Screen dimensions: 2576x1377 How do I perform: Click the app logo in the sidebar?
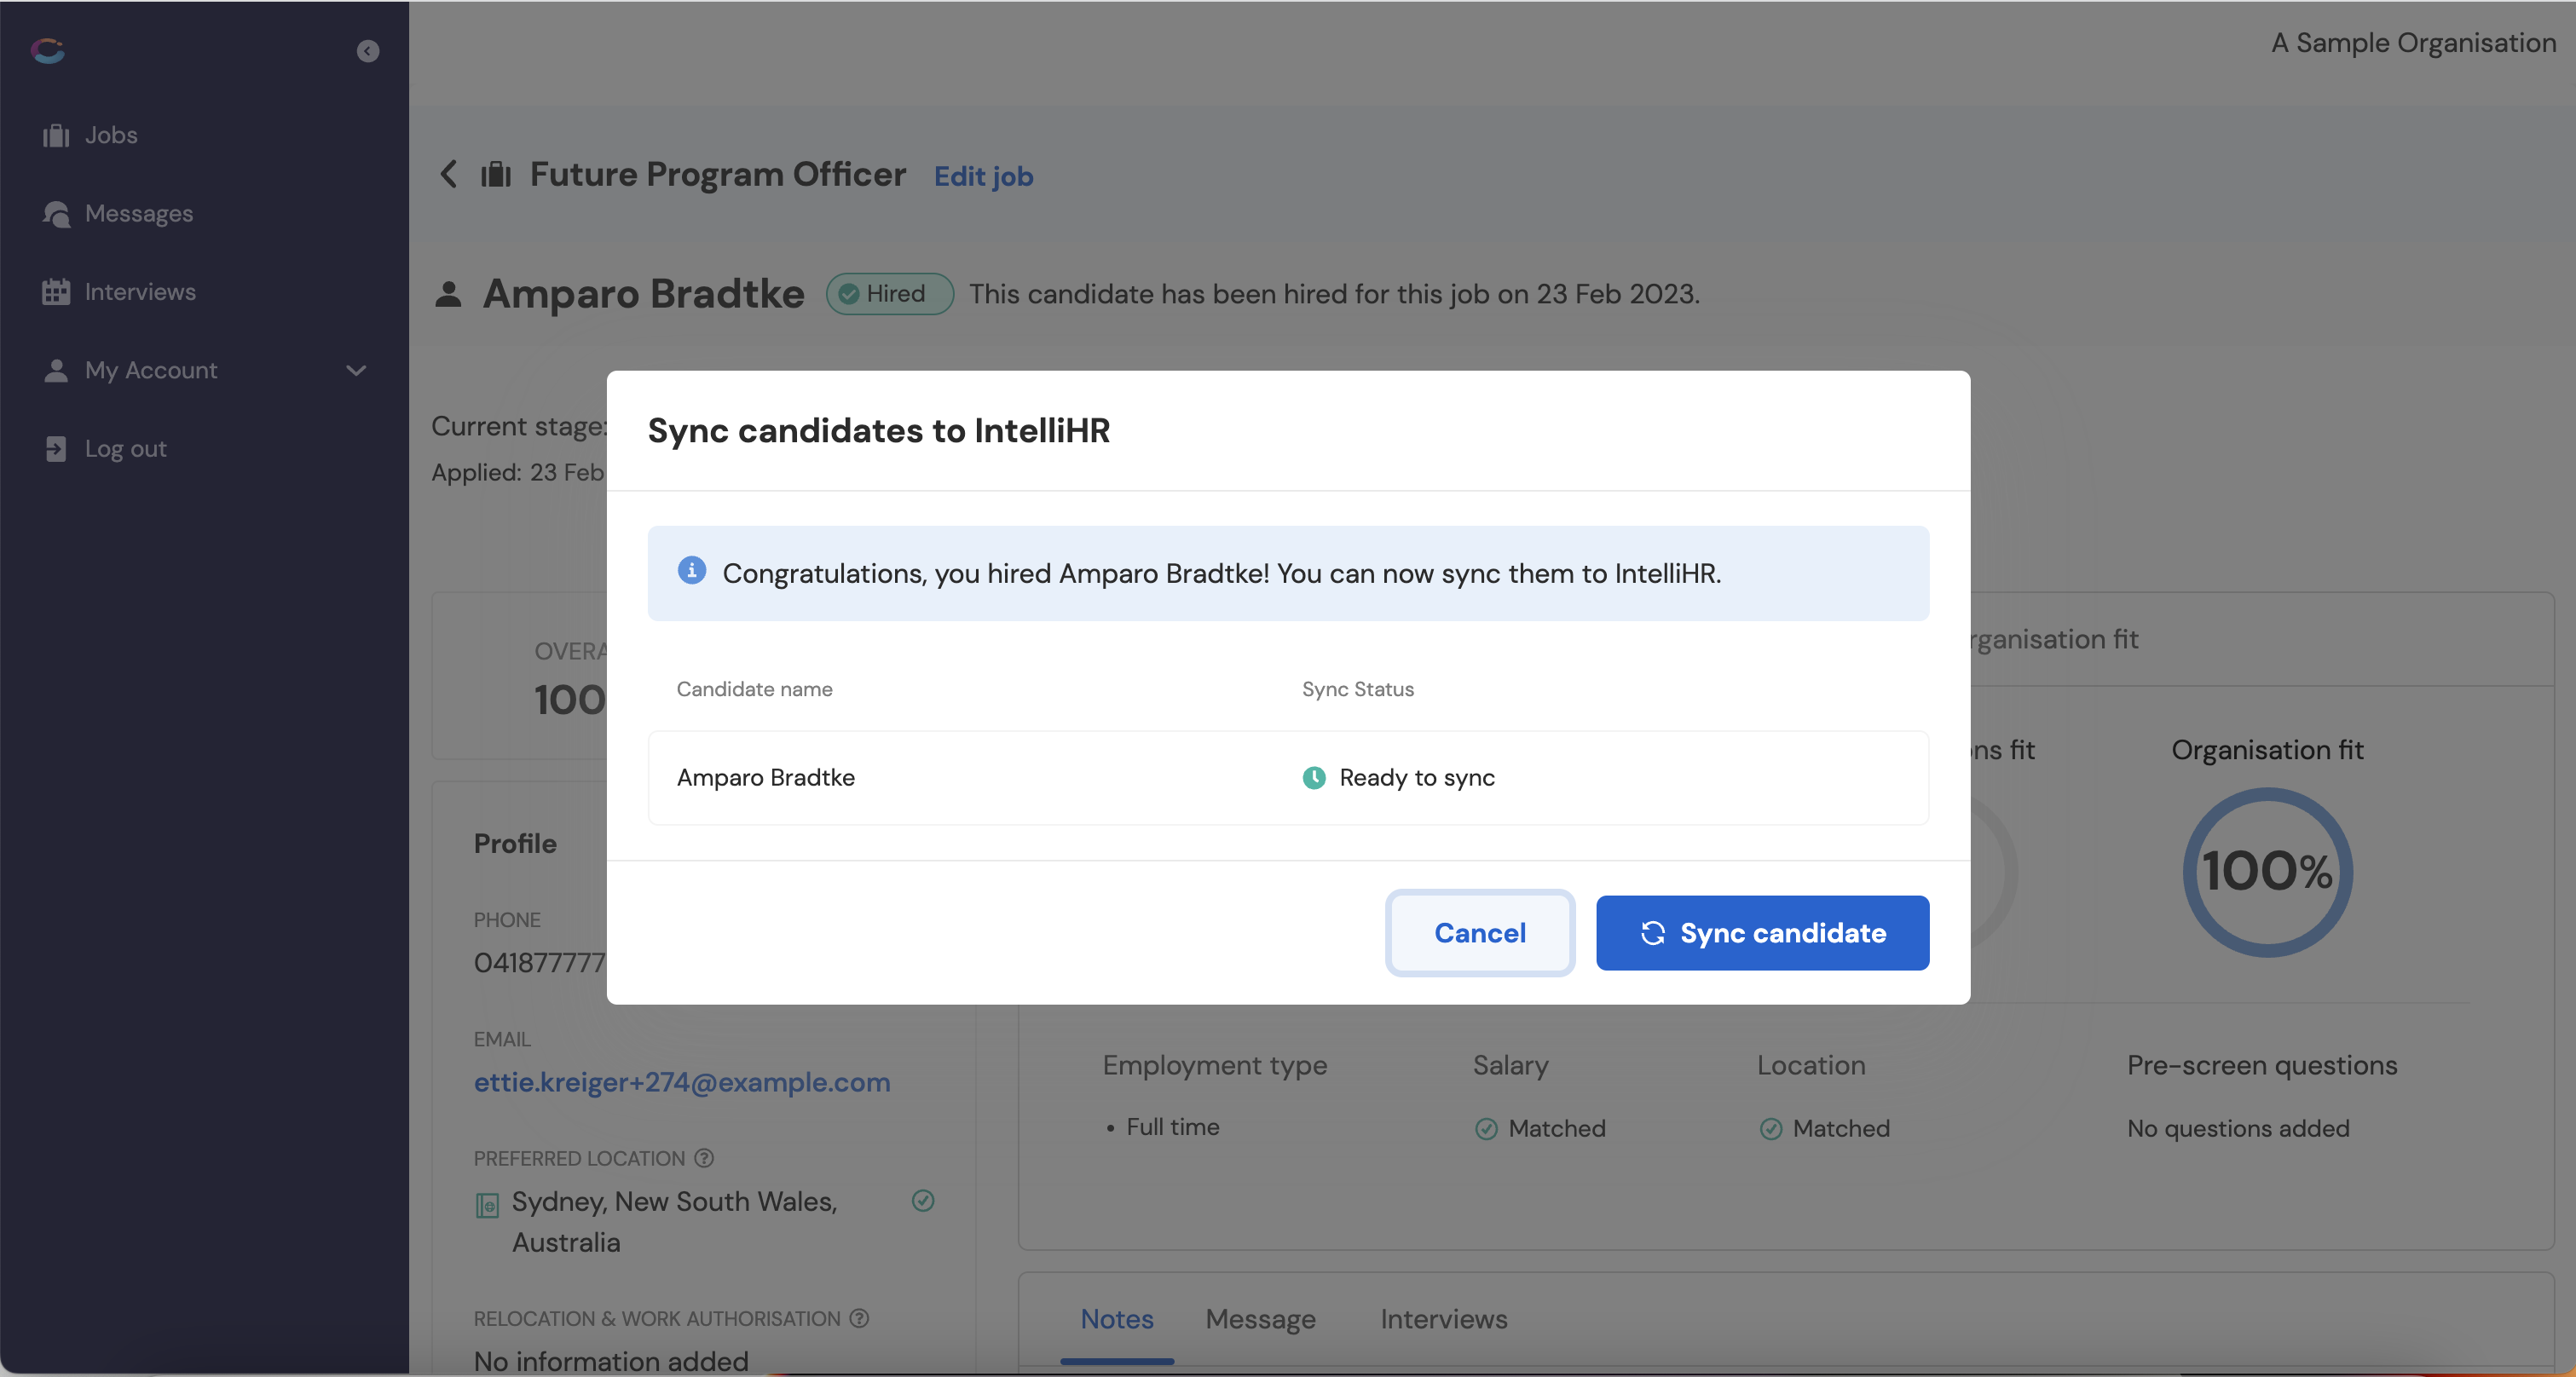[48, 50]
